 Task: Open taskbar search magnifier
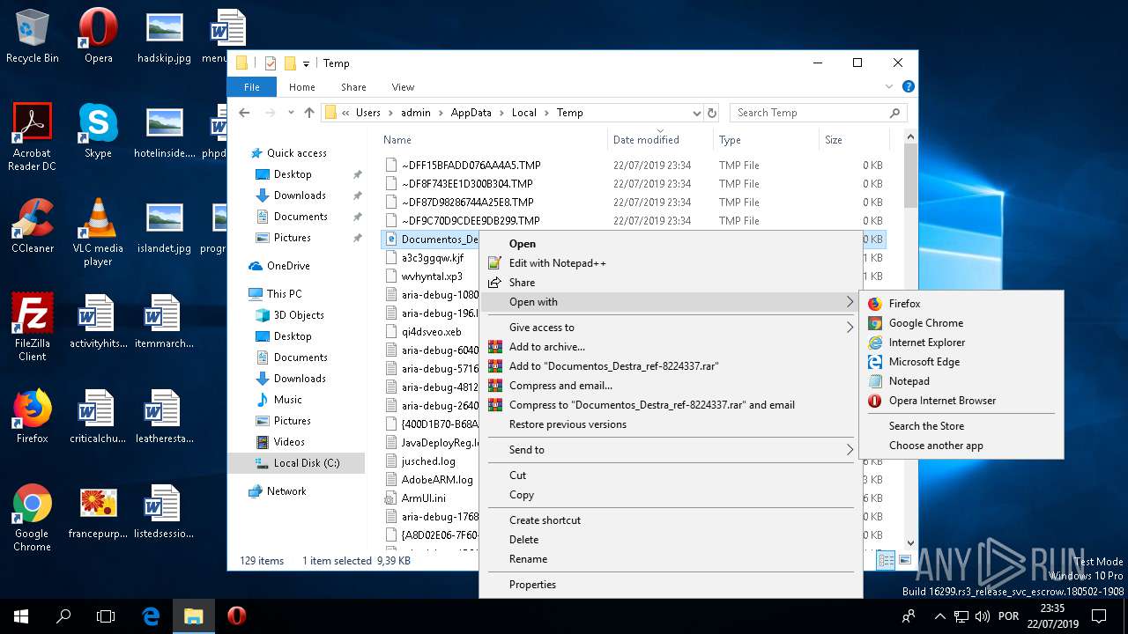(63, 616)
